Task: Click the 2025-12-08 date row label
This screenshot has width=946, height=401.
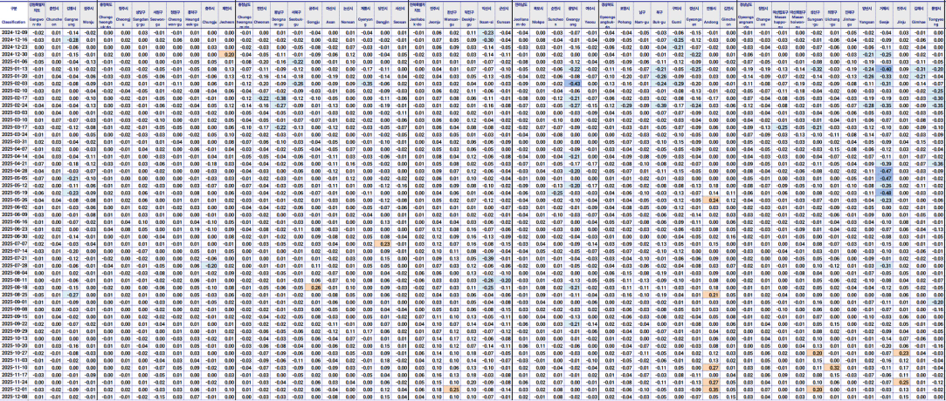Action: pos(14,397)
